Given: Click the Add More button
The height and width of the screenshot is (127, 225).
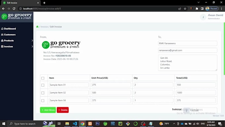Looking at the screenshot, I should point(48,110).
